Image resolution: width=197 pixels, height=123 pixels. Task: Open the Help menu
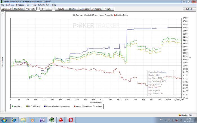click(54, 5)
